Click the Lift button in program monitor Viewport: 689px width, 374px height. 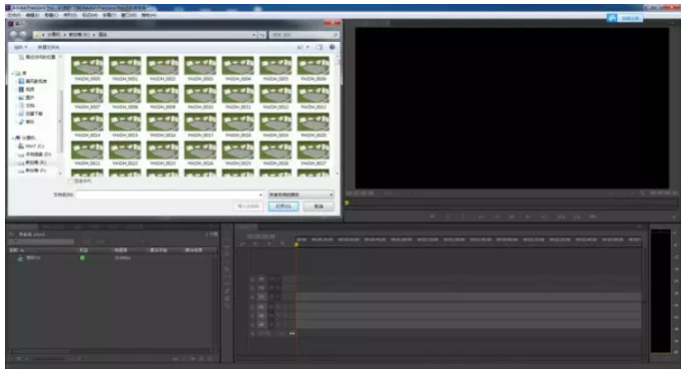[x=561, y=216]
